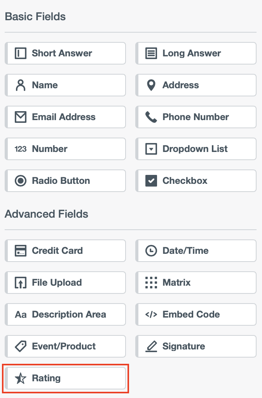The image size is (262, 398).
Task: Insert a Description Area field
Action: click(65, 314)
